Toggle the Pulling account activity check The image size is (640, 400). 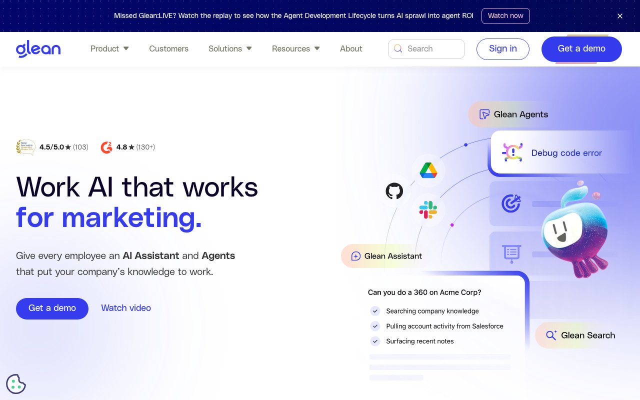[x=375, y=326]
